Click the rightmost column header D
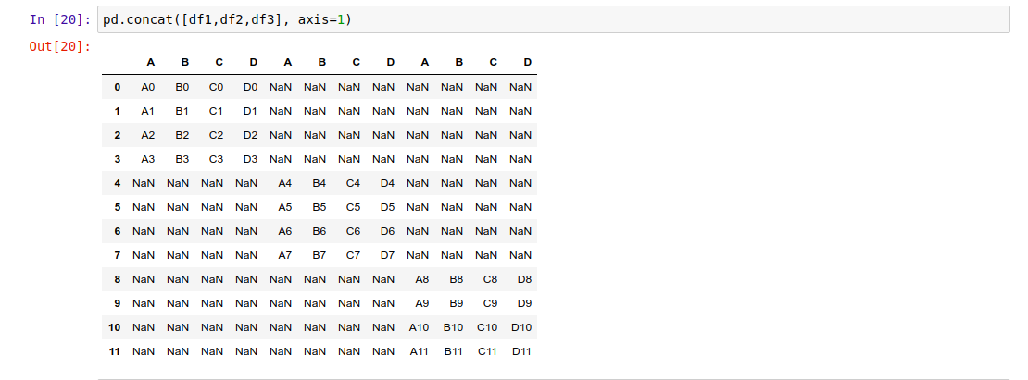Image resolution: width=1028 pixels, height=380 pixels. tap(527, 62)
